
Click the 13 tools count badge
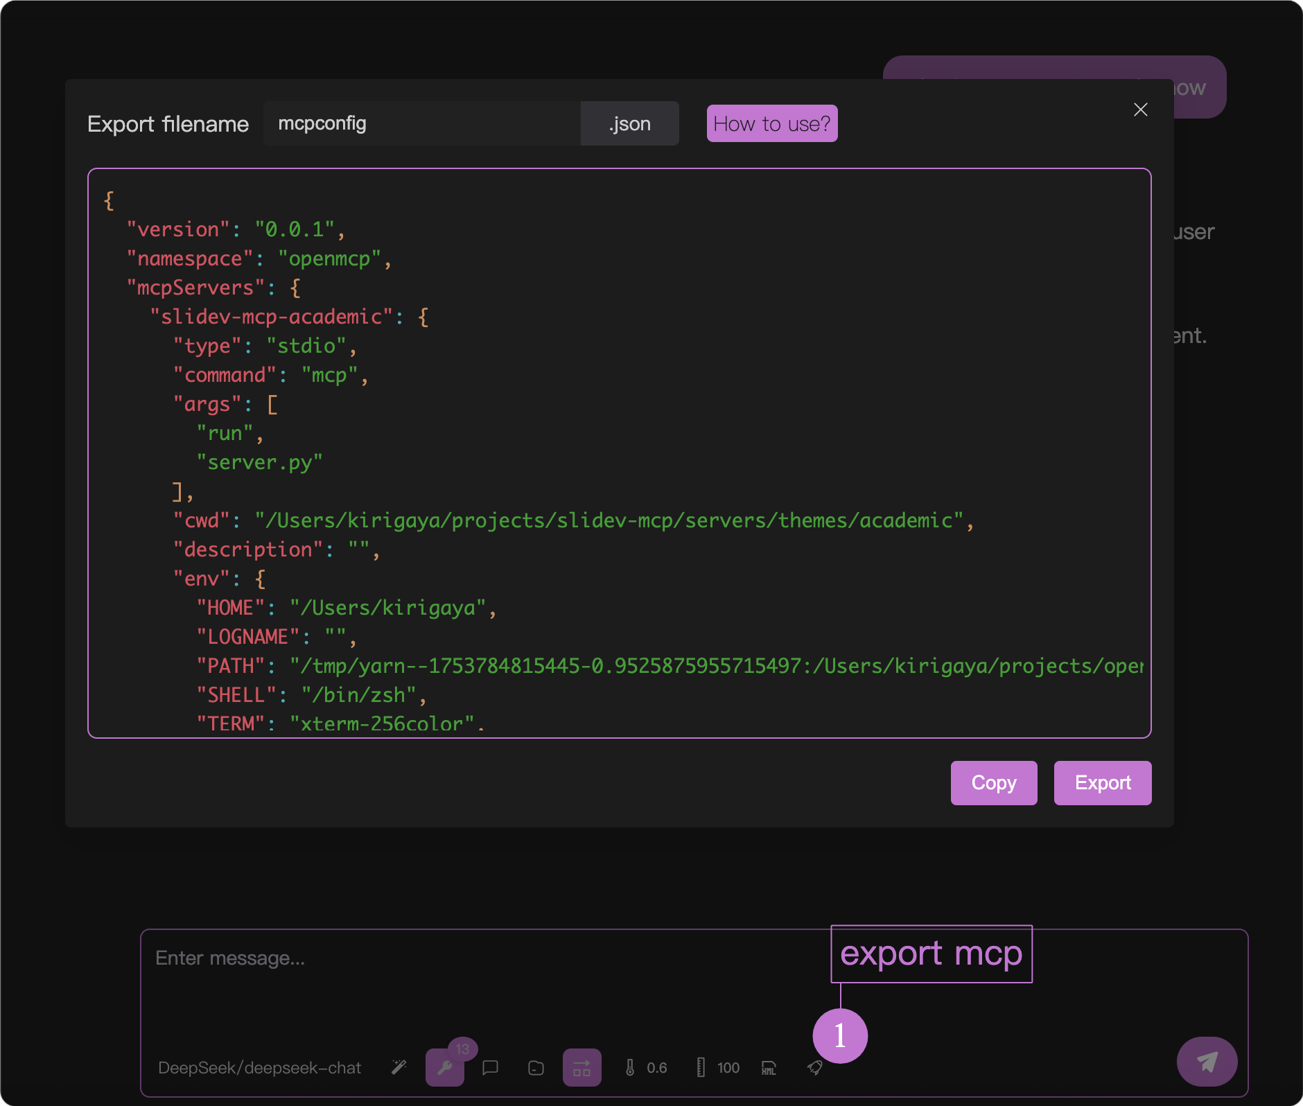[462, 1049]
